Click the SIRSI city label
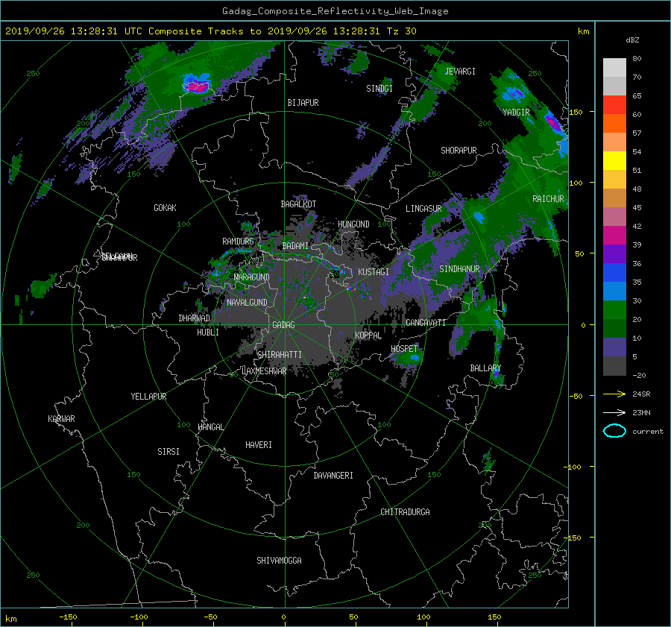Image resolution: width=671 pixels, height=627 pixels. click(x=168, y=452)
